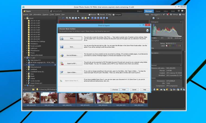Click the Previous button

(115, 90)
